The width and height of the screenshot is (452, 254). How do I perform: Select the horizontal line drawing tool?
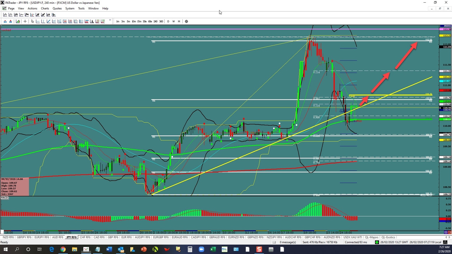pos(38,21)
